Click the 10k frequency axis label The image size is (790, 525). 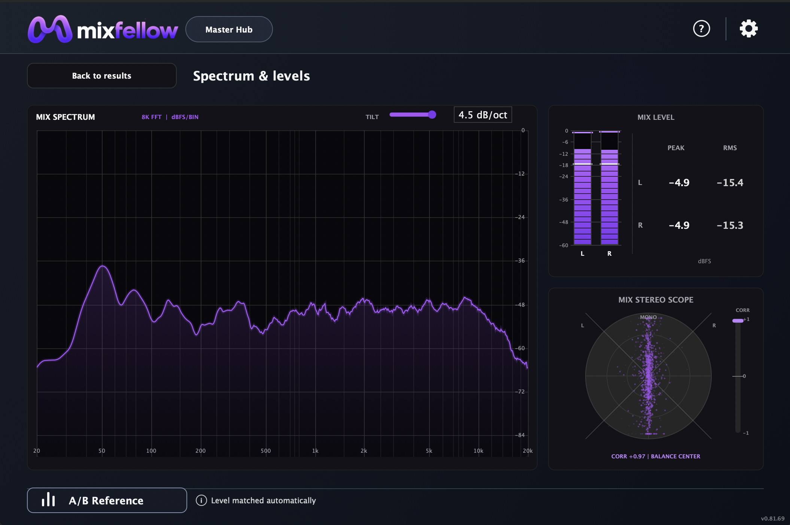pyautogui.click(x=478, y=450)
